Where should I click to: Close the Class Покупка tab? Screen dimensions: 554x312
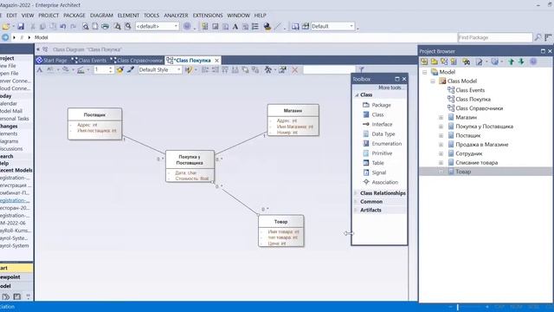coord(217,61)
